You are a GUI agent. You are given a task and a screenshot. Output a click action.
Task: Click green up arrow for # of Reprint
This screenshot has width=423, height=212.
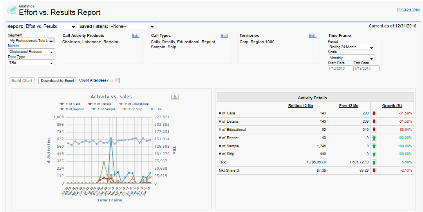(x=374, y=138)
